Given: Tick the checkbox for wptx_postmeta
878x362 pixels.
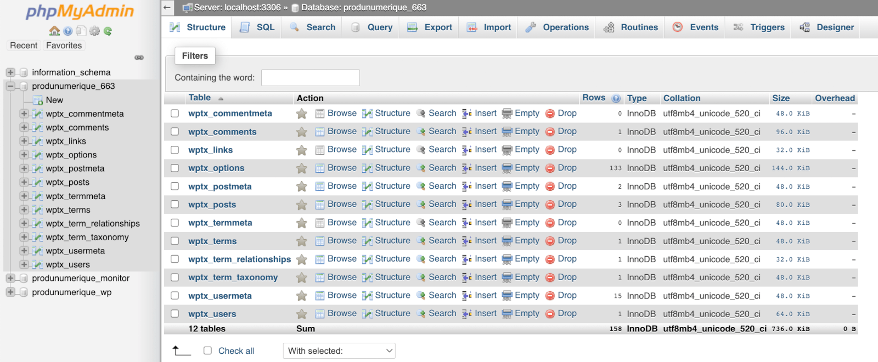Looking at the screenshot, I should pyautogui.click(x=175, y=186).
